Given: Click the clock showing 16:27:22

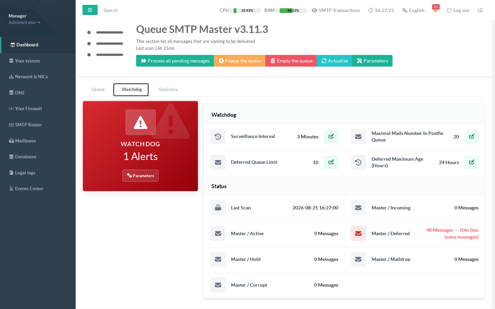Looking at the screenshot, I should coord(381,10).
